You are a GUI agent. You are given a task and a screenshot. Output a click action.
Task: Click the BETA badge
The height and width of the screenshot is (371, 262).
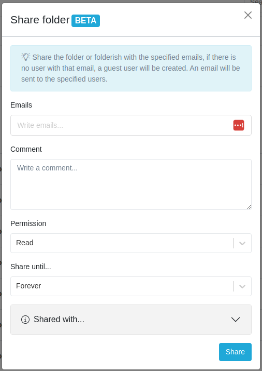pyautogui.click(x=85, y=21)
